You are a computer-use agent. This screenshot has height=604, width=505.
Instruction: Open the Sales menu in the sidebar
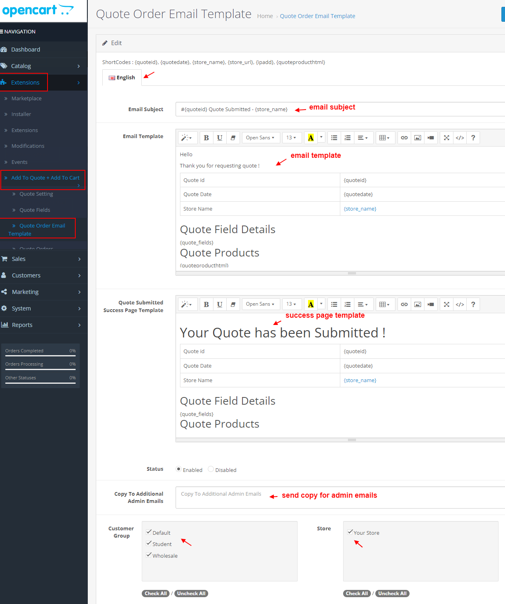coord(18,259)
